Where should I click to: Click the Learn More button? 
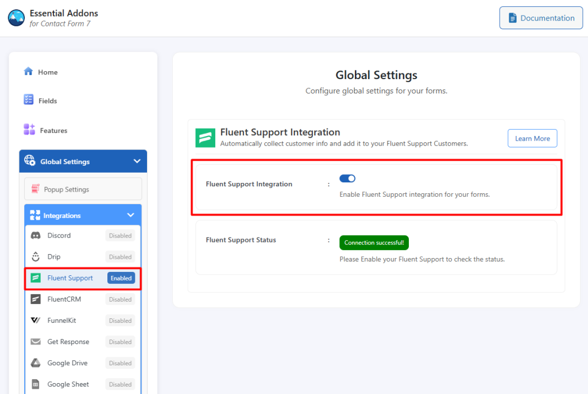pos(532,138)
